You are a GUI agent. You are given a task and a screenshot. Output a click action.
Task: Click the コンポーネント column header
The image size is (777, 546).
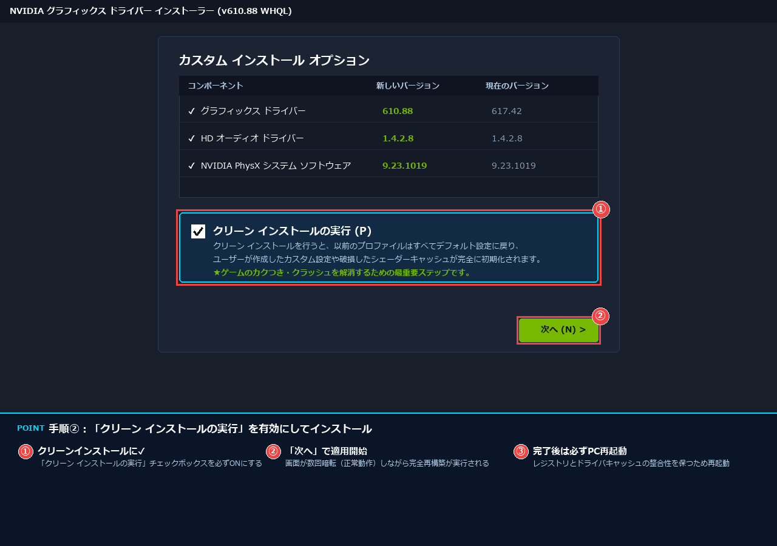(215, 86)
